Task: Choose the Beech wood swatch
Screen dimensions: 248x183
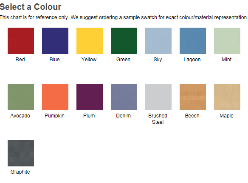Action: [193, 97]
